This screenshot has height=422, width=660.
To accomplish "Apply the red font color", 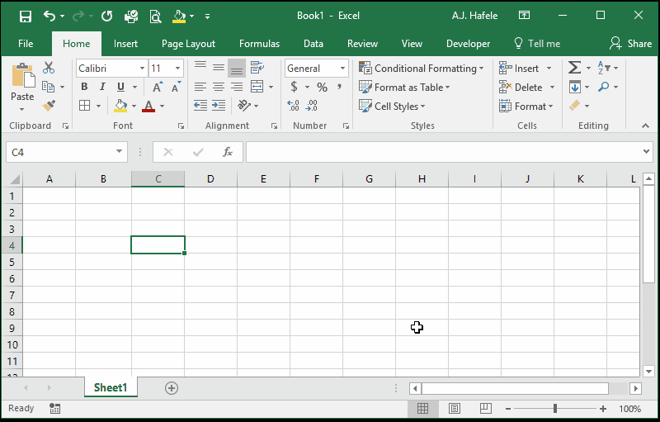I will point(148,105).
